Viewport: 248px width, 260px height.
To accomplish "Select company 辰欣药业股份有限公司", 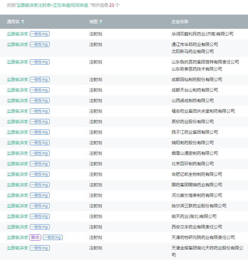I will tap(192, 122).
